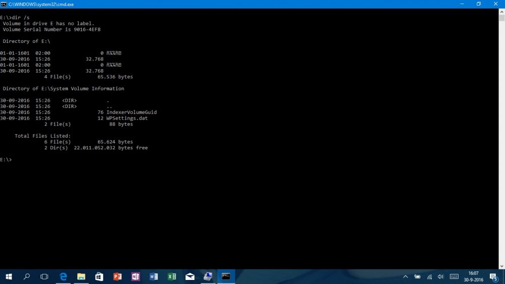This screenshot has width=505, height=284.
Task: Open the battery status tray icon
Action: 418,276
